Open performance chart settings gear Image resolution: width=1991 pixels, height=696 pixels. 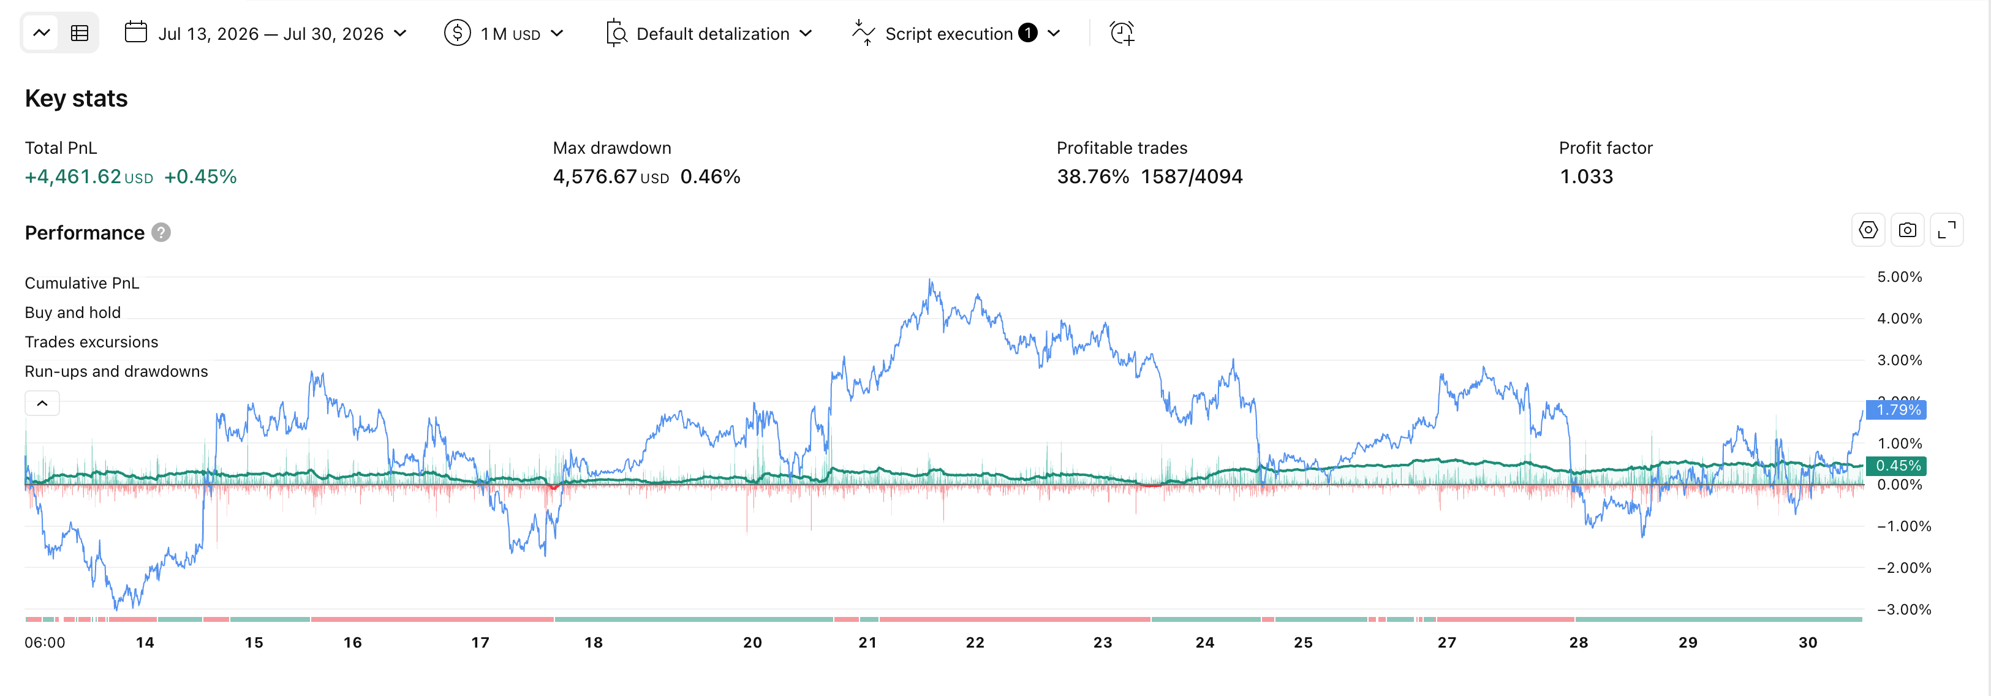point(1868,230)
